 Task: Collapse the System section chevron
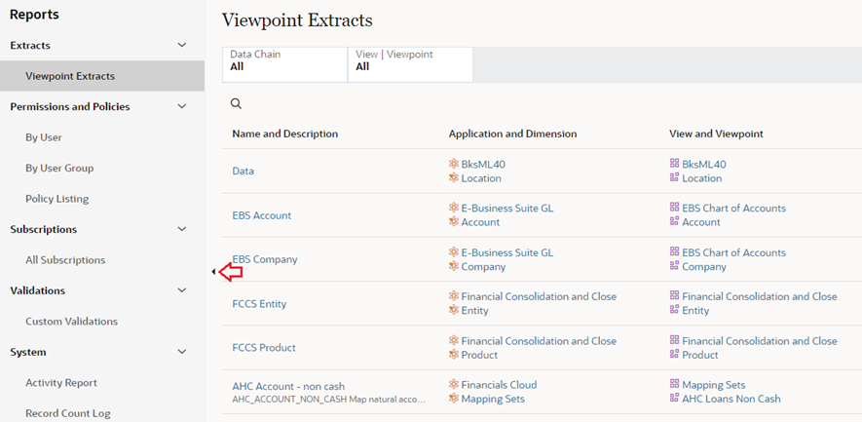click(182, 352)
